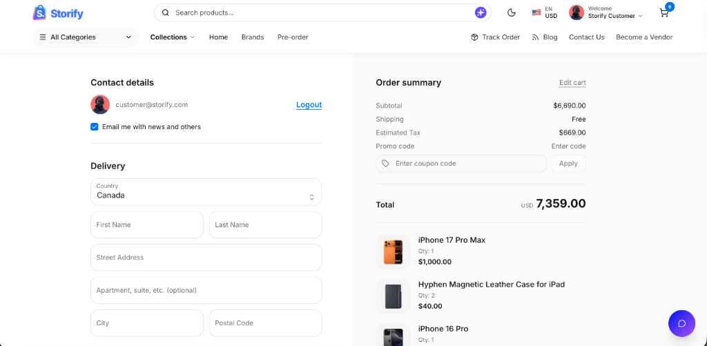The height and width of the screenshot is (346, 707).
Task: Select iPhone 17 Pro Max thumbnail
Action: (x=393, y=251)
